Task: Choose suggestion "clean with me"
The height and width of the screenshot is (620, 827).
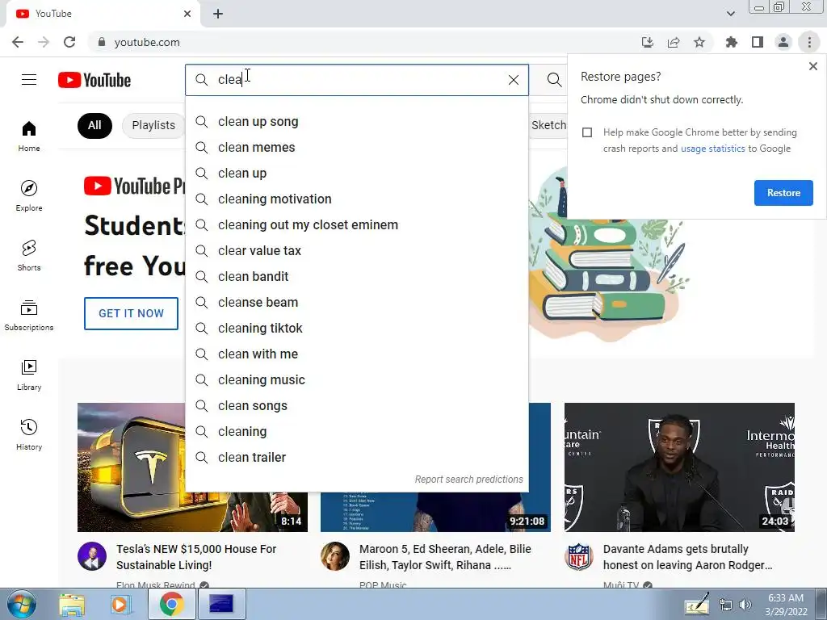Action: tap(356, 354)
